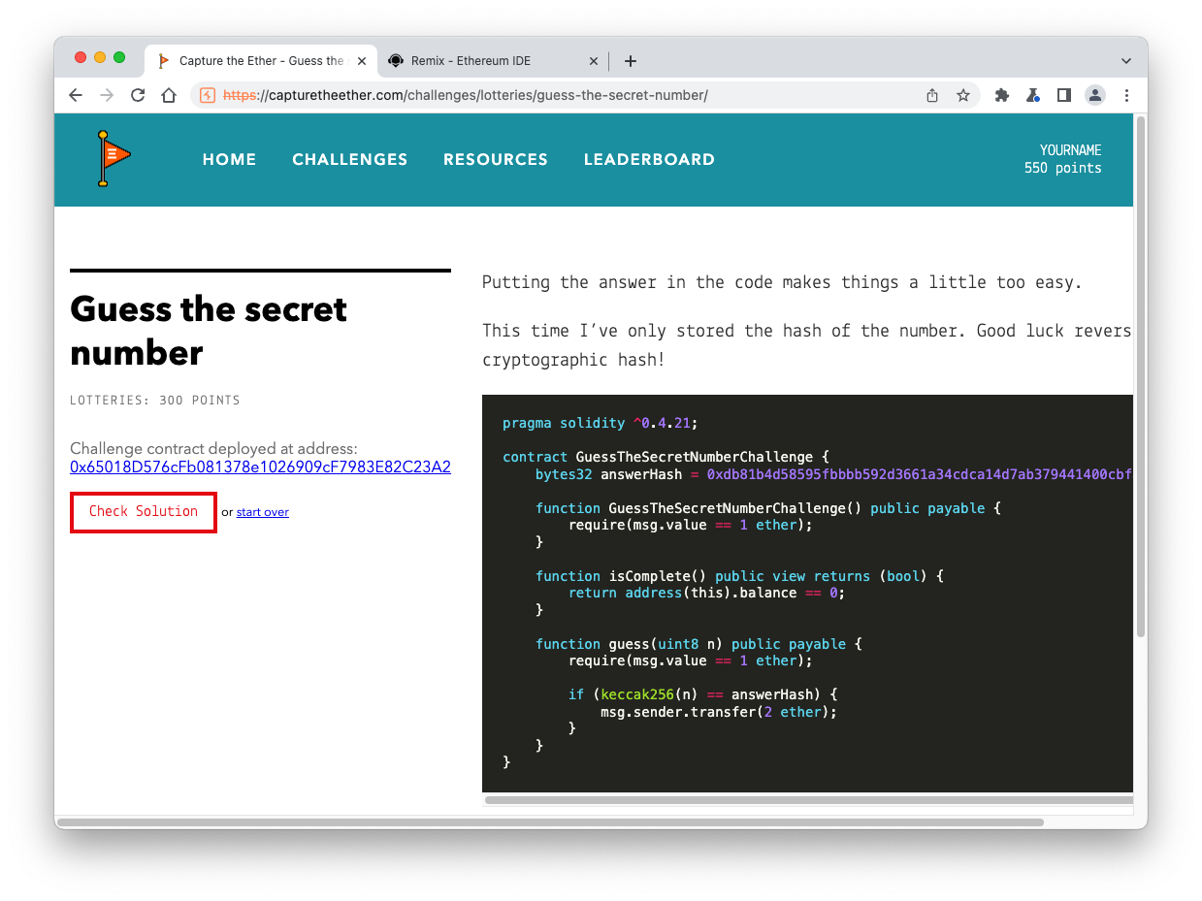The height and width of the screenshot is (901, 1202).
Task: Click the 'function isComplete()' code line
Action: (739, 576)
